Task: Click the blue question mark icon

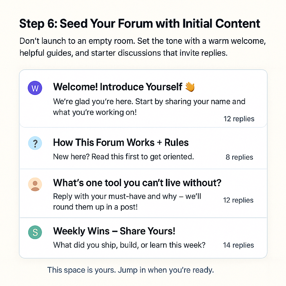Action: click(x=35, y=143)
